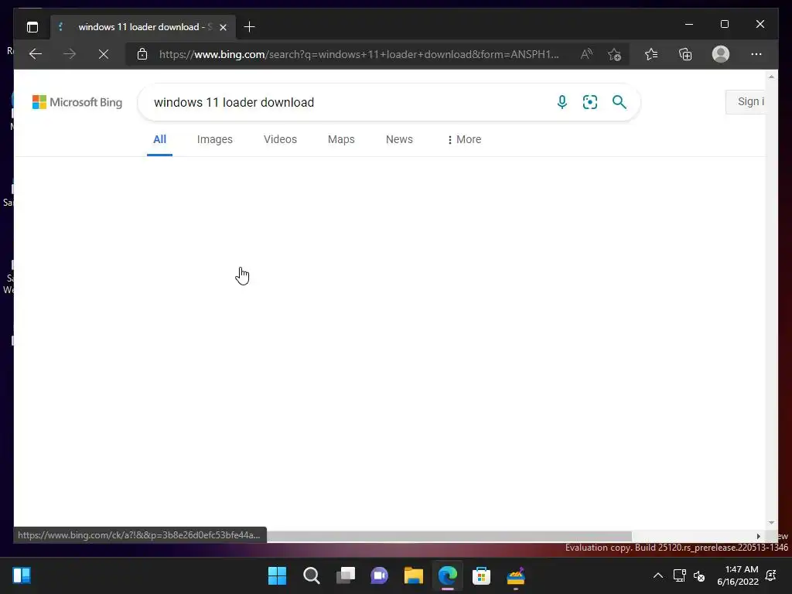Click the magnifier search button
Viewport: 792px width, 594px height.
click(x=620, y=102)
